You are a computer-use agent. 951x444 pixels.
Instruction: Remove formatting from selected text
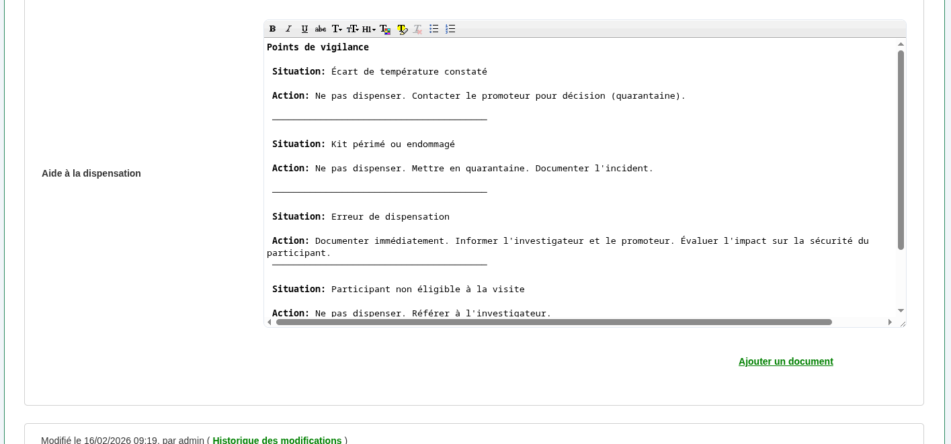(417, 29)
